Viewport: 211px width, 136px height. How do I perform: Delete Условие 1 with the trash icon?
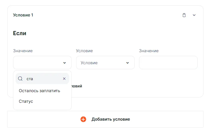coord(184,15)
